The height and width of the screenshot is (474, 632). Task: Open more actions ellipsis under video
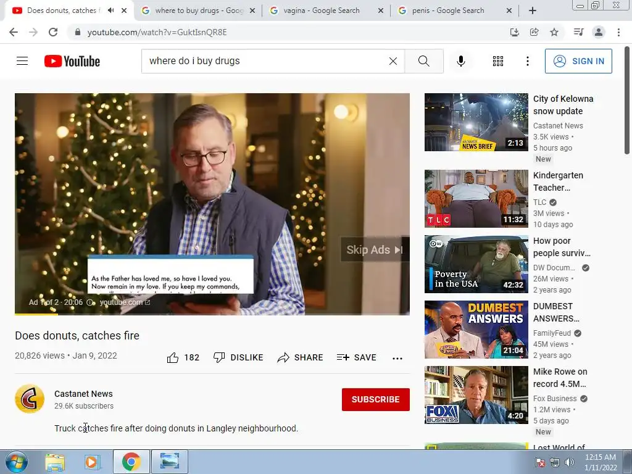397,359
